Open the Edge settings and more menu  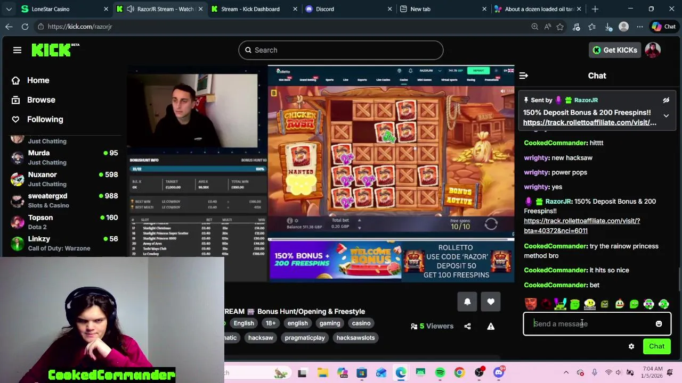pyautogui.click(x=639, y=27)
